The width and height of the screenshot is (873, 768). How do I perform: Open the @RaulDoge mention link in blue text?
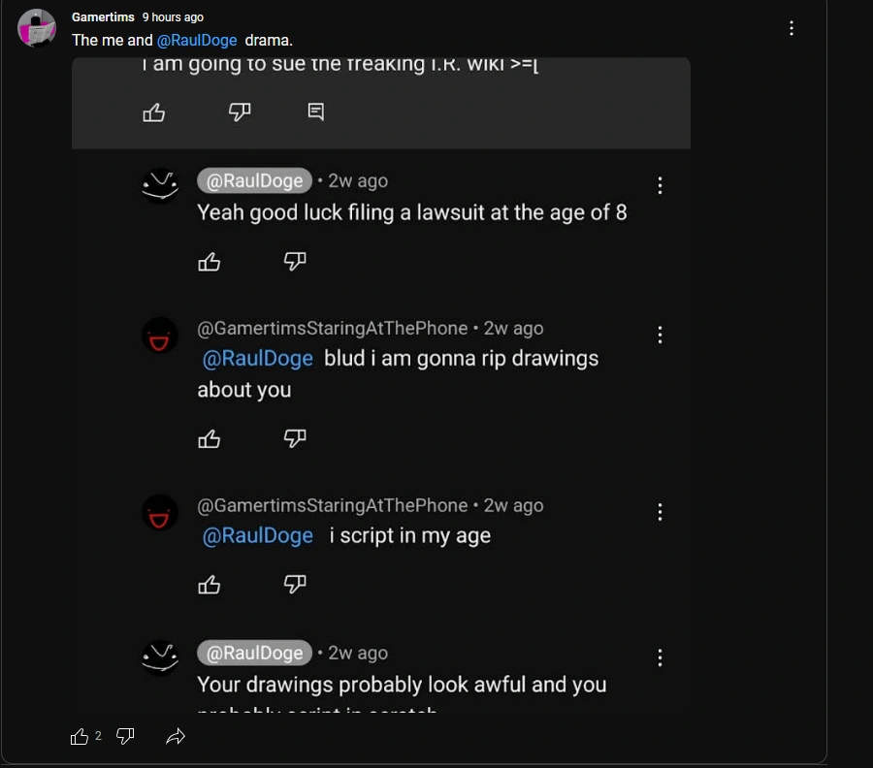197,40
